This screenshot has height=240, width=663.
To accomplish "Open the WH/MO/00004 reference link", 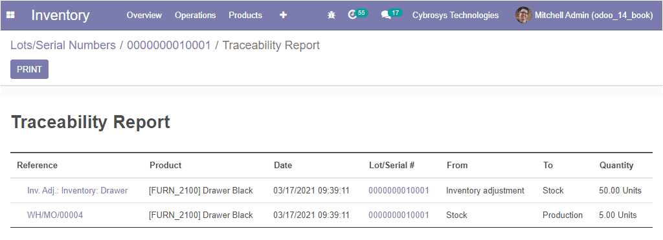I will [x=55, y=215].
